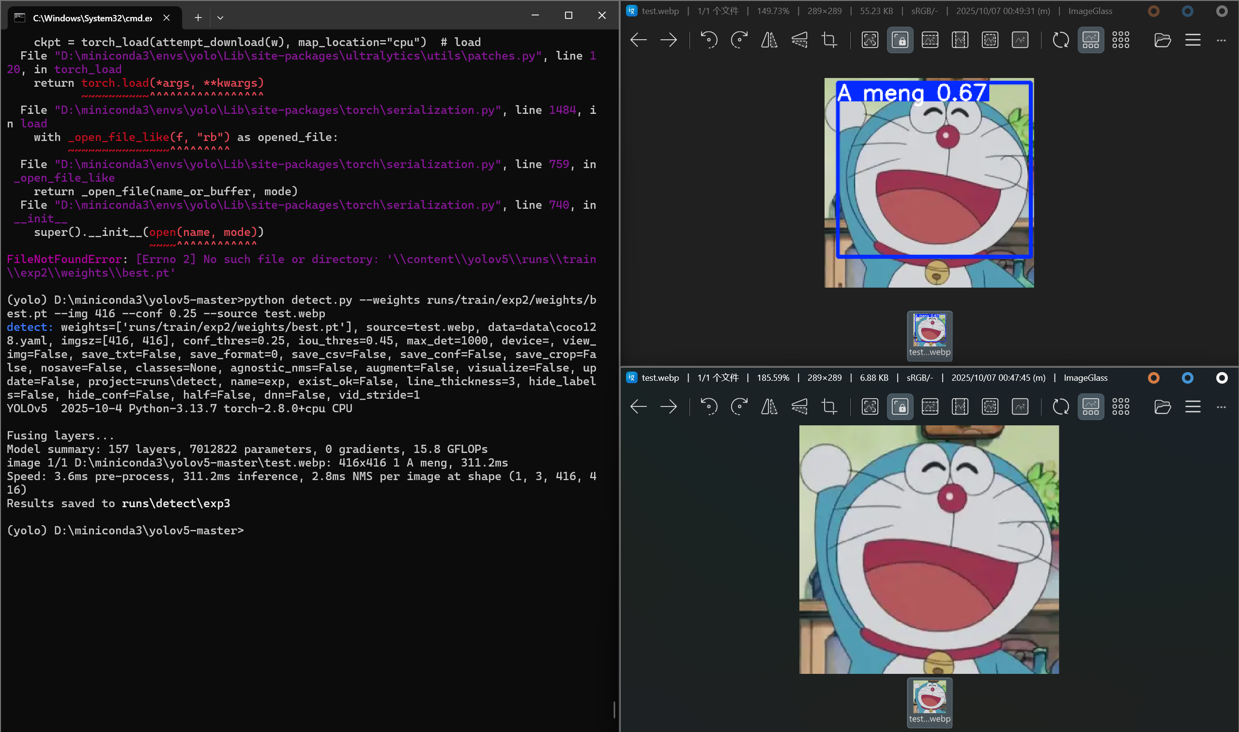Expand the three-dots overflow in bottom viewer toolbar
Image resolution: width=1239 pixels, height=732 pixels.
point(1221,406)
